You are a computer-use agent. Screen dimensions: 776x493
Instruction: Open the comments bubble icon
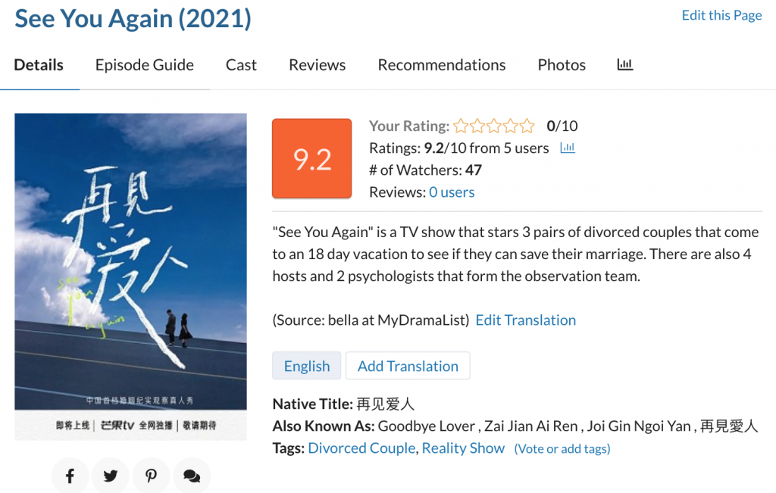pyautogui.click(x=192, y=476)
